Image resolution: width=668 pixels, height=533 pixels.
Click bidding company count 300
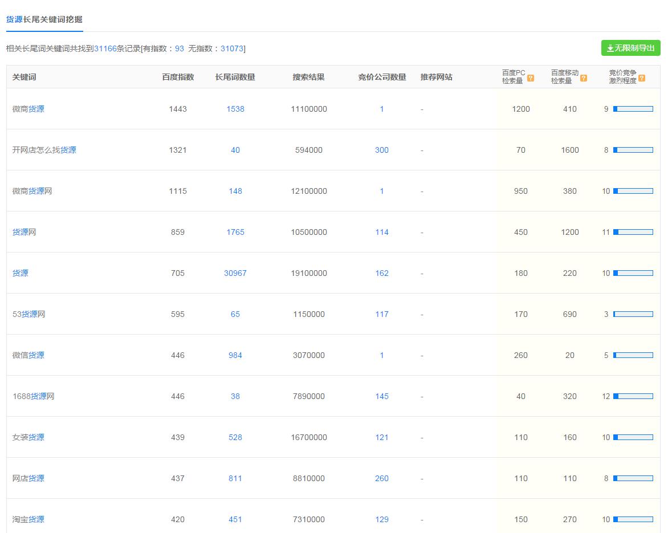381,150
